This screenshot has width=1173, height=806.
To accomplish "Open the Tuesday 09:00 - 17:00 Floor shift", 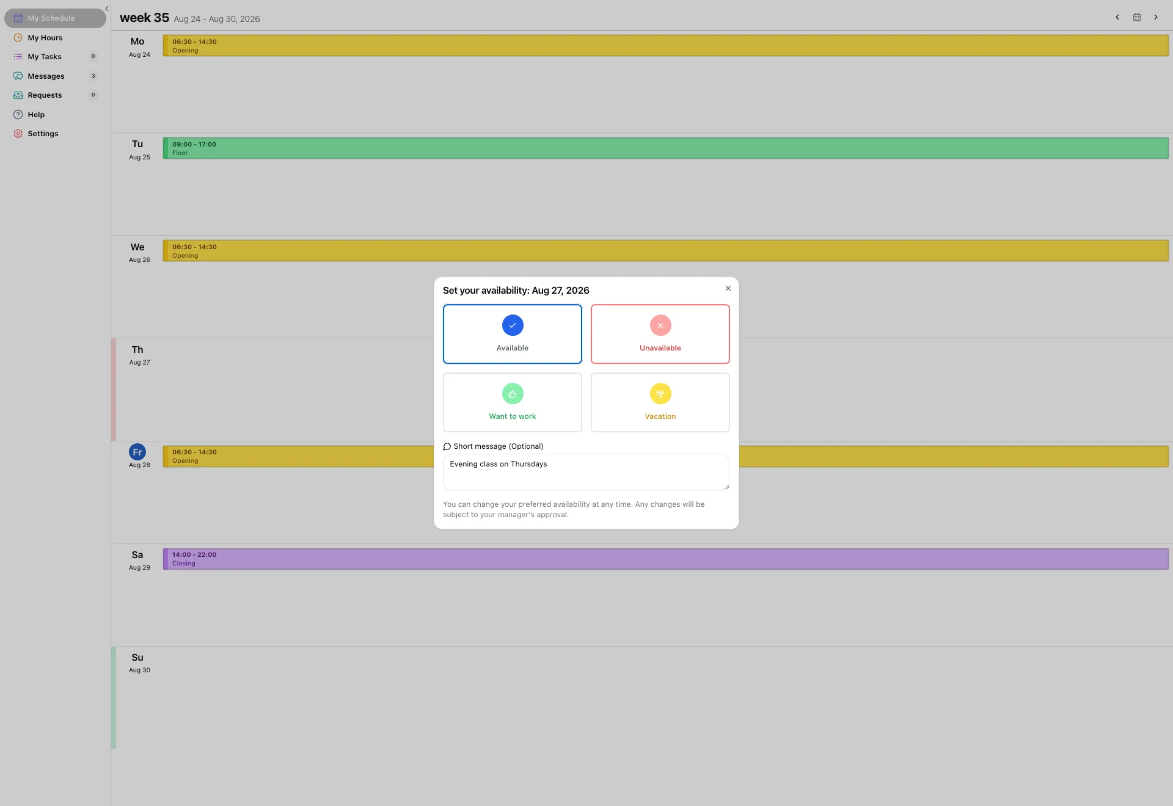I will pos(665,148).
